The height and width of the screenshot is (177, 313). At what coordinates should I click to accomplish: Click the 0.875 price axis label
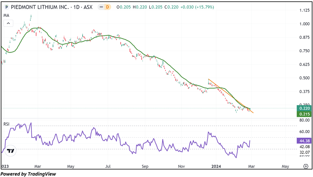304,37
